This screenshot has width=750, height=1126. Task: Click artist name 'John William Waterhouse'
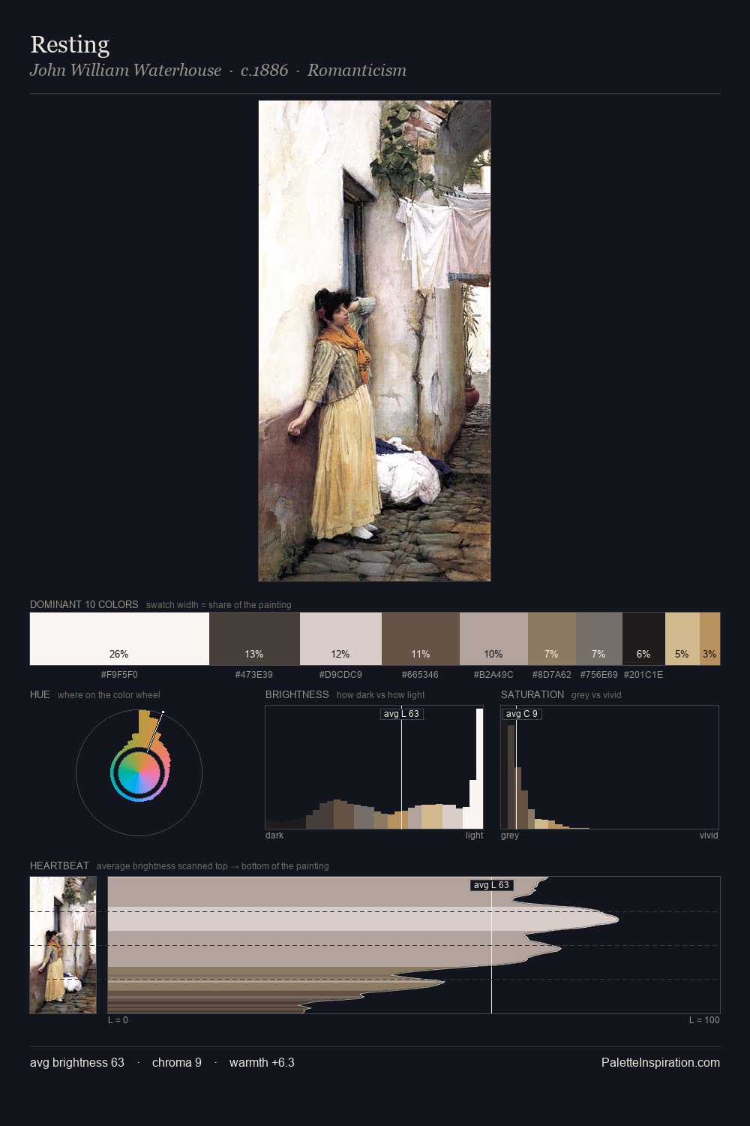pyautogui.click(x=126, y=71)
